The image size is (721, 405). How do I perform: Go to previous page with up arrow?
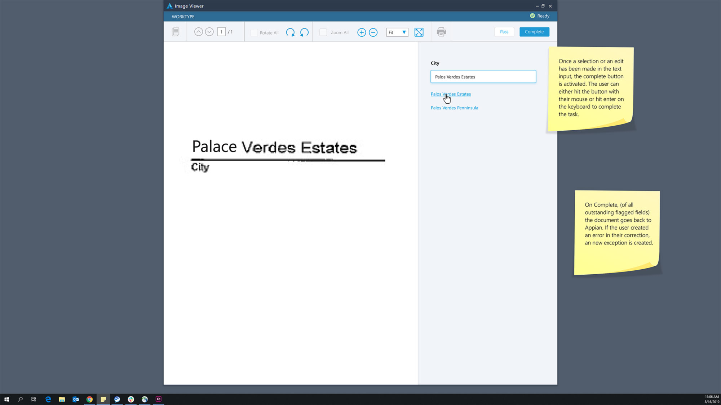coord(198,32)
